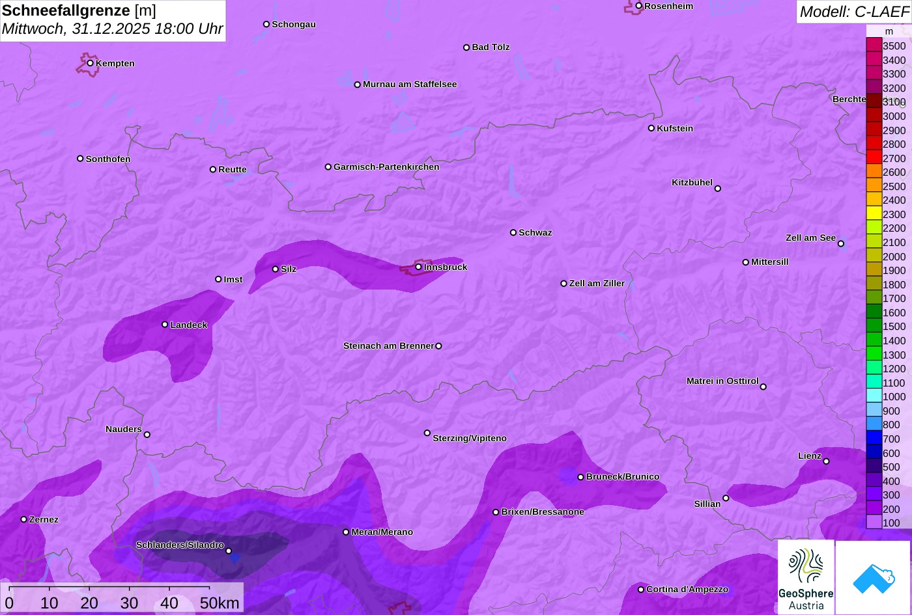Click the Cortina d'Ampezzo marker dot

click(641, 590)
